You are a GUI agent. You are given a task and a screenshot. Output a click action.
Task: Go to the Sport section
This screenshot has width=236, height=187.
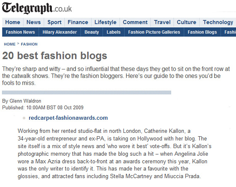[54, 22]
